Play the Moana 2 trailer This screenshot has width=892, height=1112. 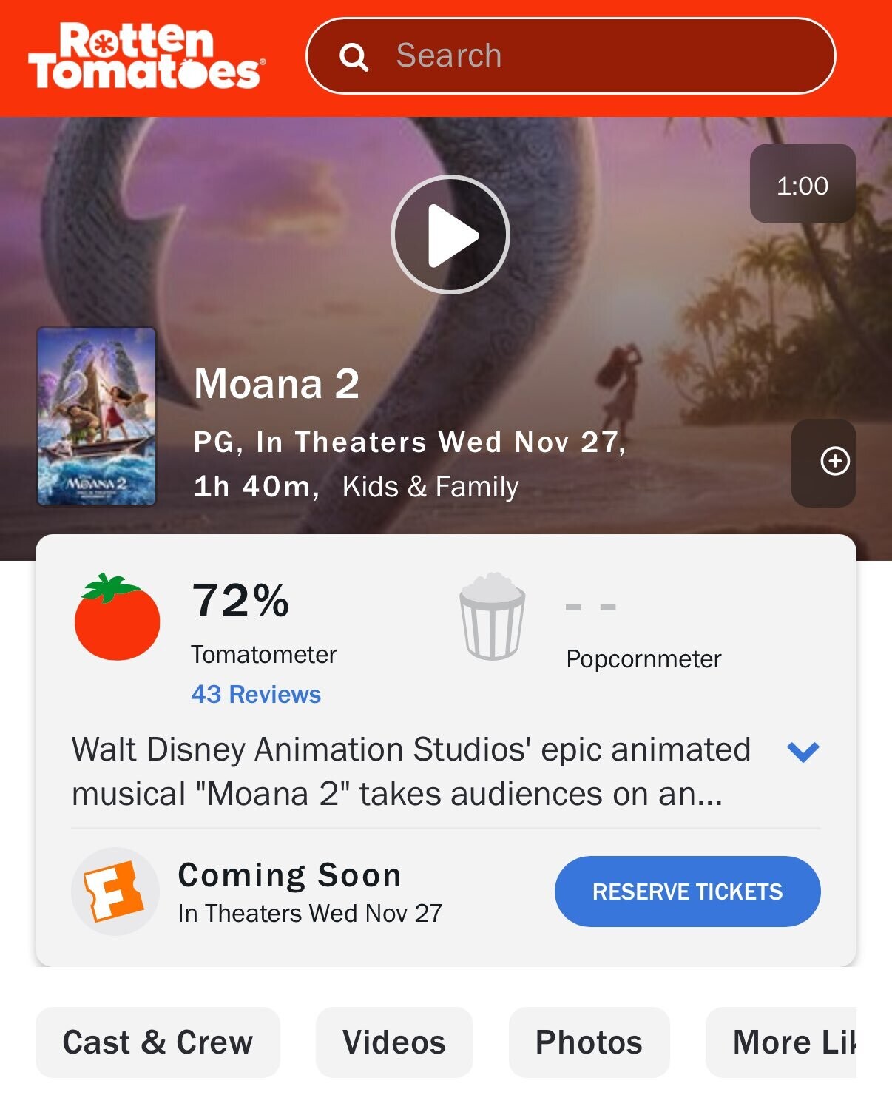pyautogui.click(x=450, y=235)
